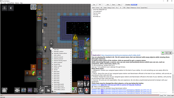The image size is (174, 98).
Task: Click the back arrow HUD icon
Action: pyautogui.click(x=11, y=8)
